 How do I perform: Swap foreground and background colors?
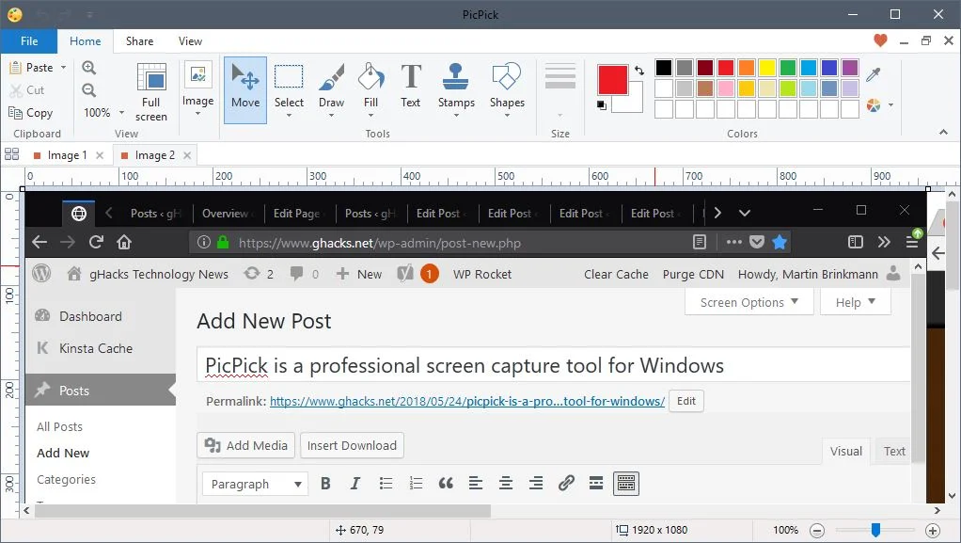[639, 71]
